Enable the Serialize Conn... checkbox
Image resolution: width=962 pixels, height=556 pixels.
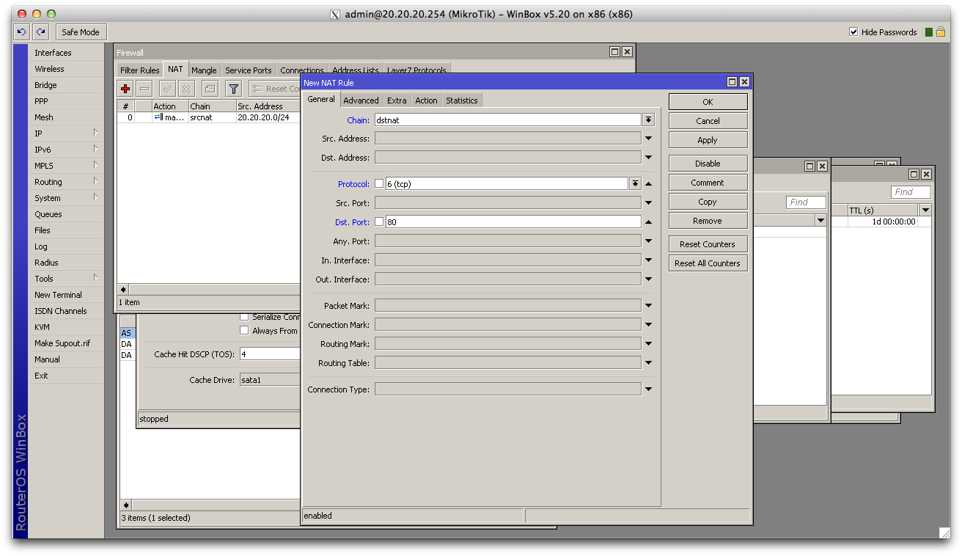click(x=244, y=317)
